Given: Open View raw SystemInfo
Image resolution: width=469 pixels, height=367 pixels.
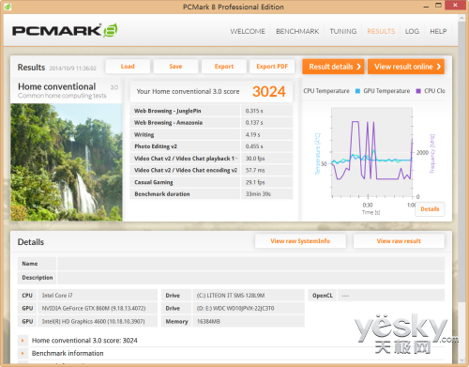Looking at the screenshot, I should 300,241.
